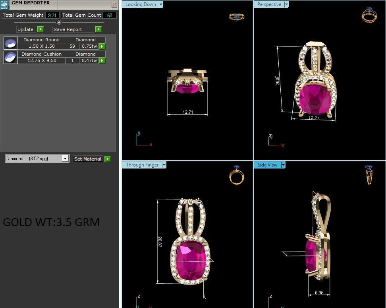Click green arrow in the 0.75tw row
Screen dimensions: 386x308
click(x=102, y=46)
